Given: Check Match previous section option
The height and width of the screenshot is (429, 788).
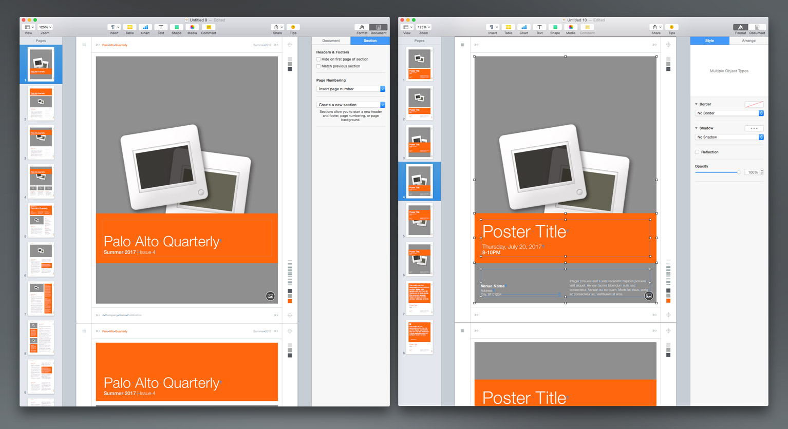Looking at the screenshot, I should pos(318,66).
